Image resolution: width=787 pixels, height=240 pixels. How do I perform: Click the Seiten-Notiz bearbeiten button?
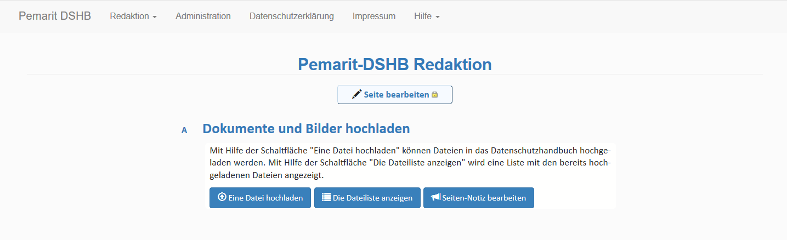click(x=478, y=198)
